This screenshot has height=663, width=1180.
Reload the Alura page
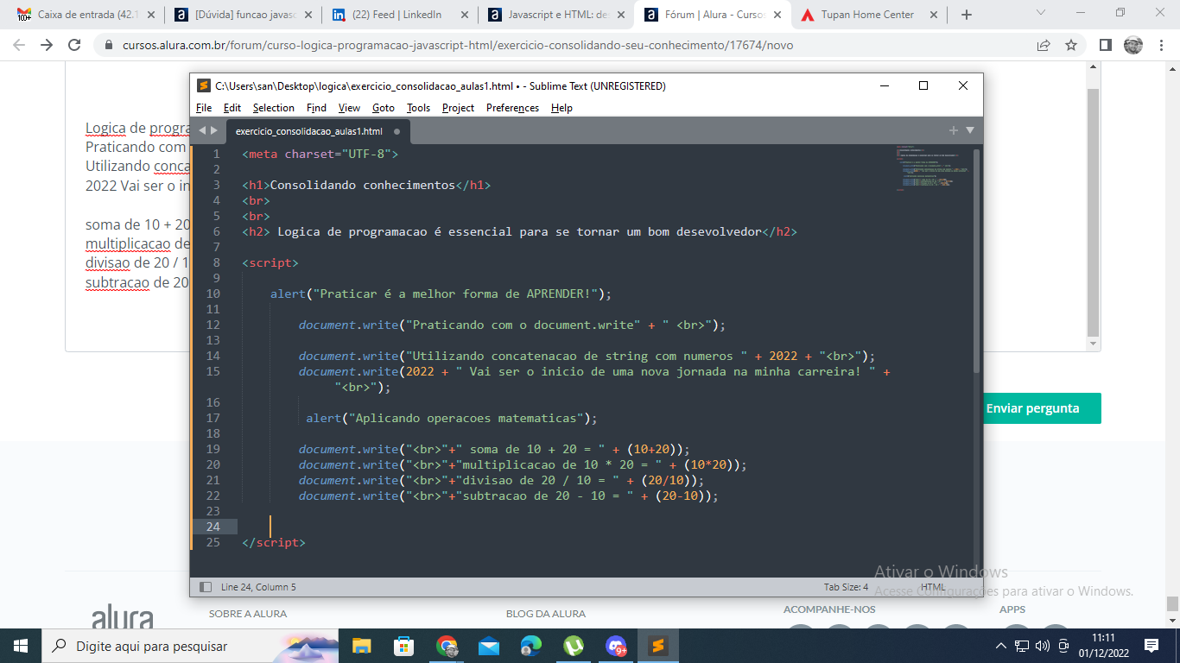75,45
